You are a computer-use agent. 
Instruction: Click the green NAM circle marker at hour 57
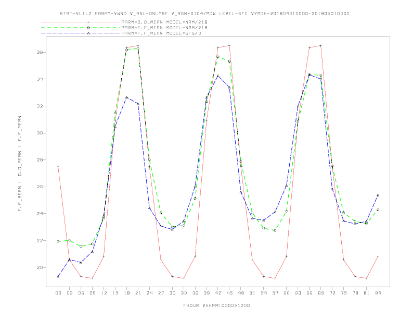tap(275, 230)
